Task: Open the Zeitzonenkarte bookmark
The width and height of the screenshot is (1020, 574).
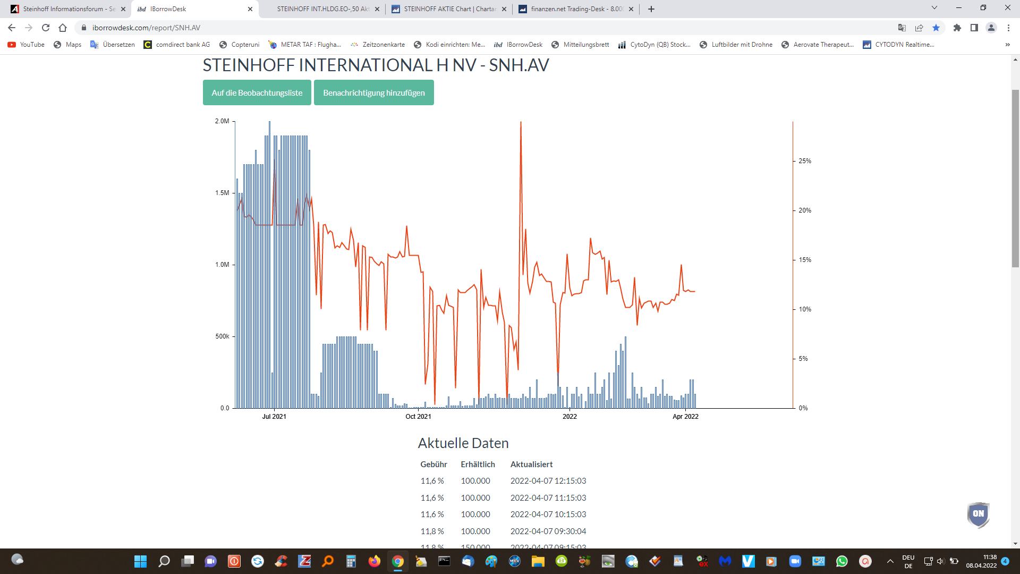Action: coord(378,45)
